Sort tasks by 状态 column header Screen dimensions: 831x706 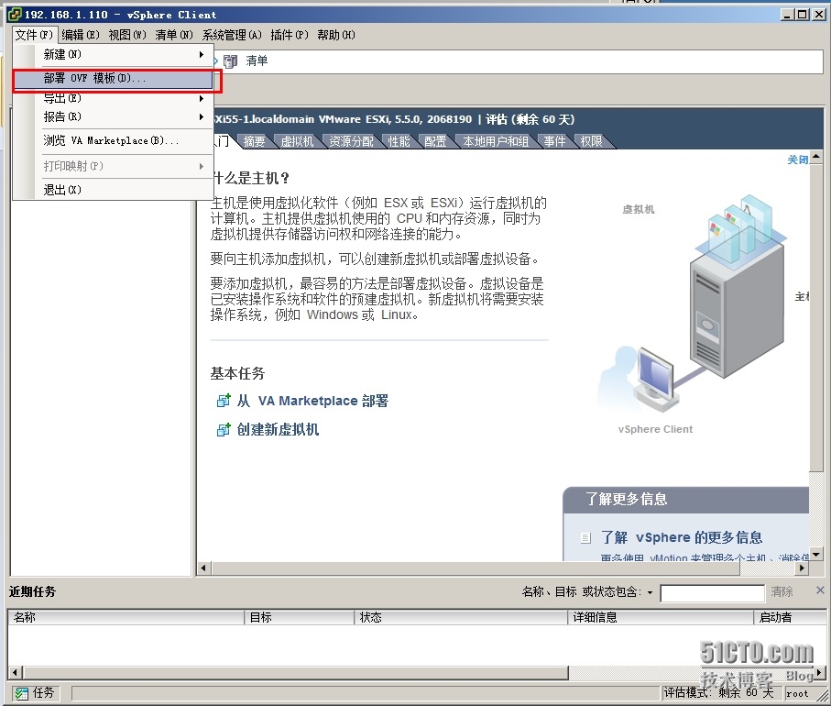[461, 617]
